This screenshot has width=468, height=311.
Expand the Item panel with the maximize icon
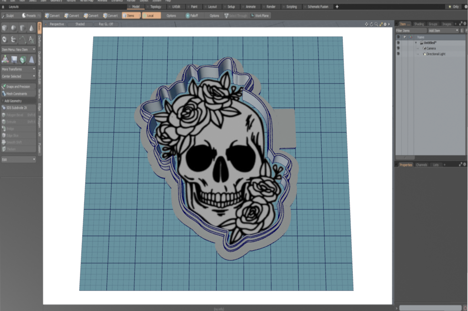[461, 24]
